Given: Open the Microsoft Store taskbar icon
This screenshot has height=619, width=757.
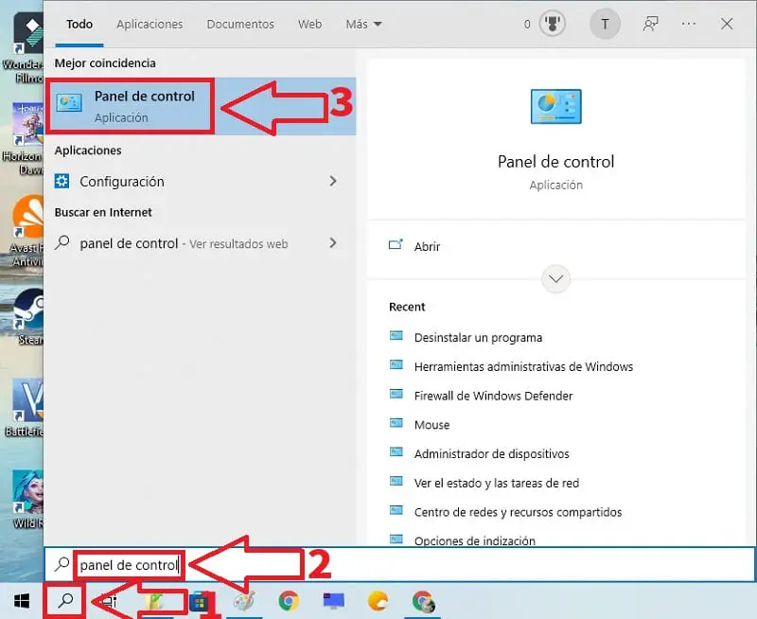Looking at the screenshot, I should [x=199, y=602].
